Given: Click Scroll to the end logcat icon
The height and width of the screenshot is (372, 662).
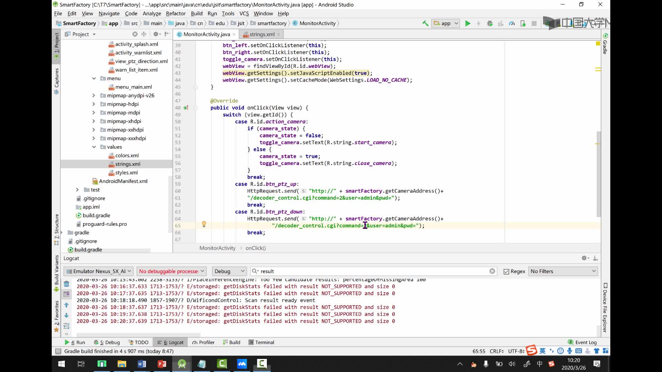Looking at the screenshot, I should coord(67,294).
